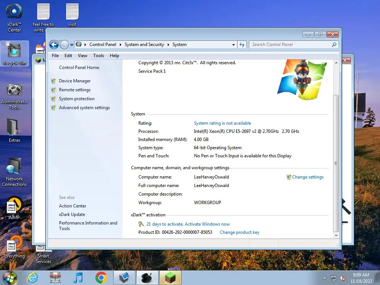Go to Control Panel Home

pos(79,68)
